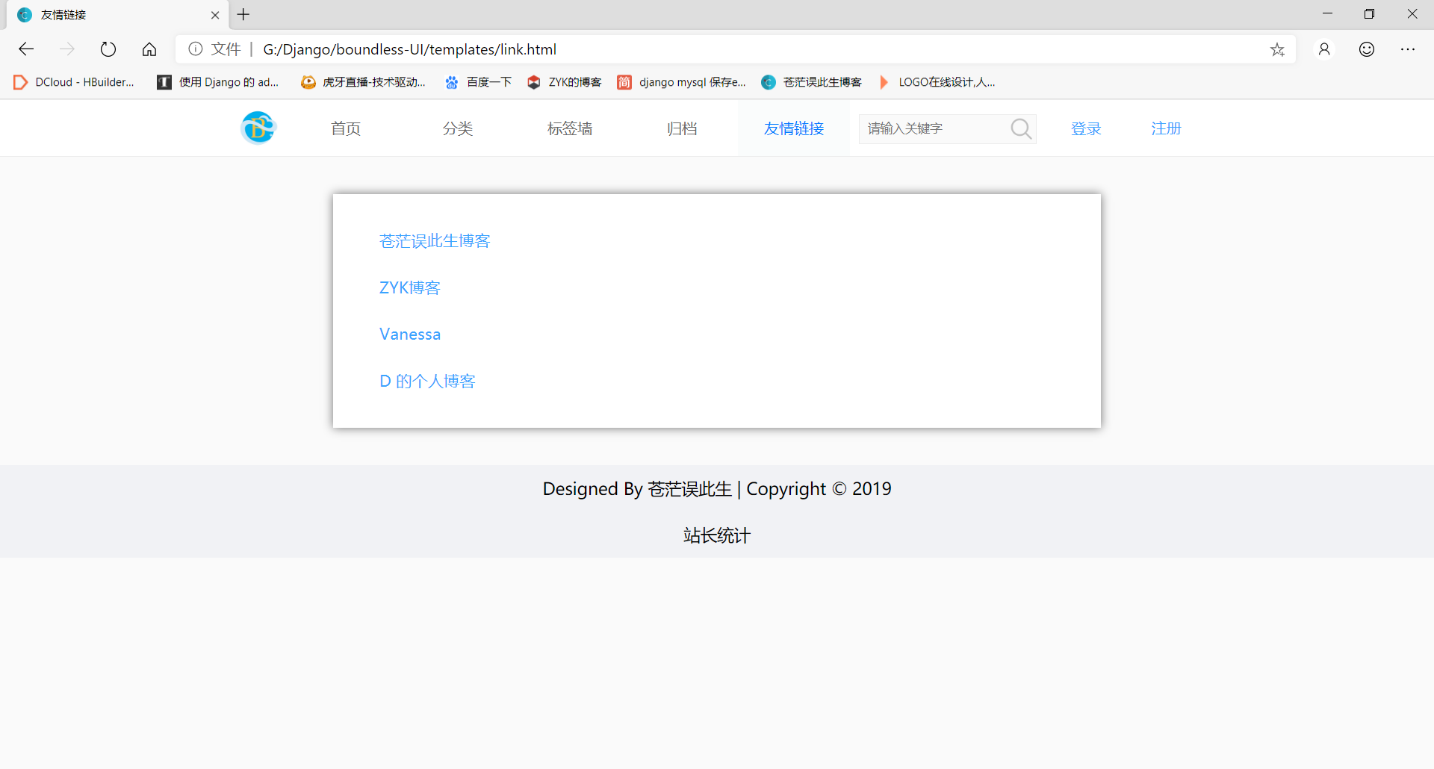
Task: Add page to favorites star icon
Action: point(1277,49)
